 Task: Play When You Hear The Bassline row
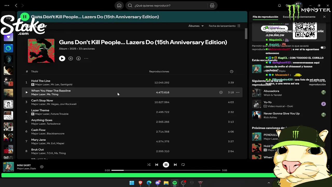pos(26,92)
